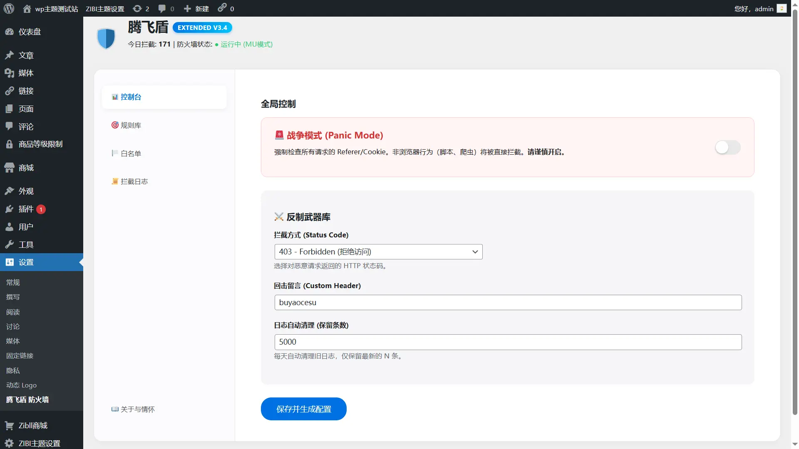Open the 外观 appearance icon
Image resolution: width=799 pixels, height=449 pixels.
pyautogui.click(x=10, y=191)
